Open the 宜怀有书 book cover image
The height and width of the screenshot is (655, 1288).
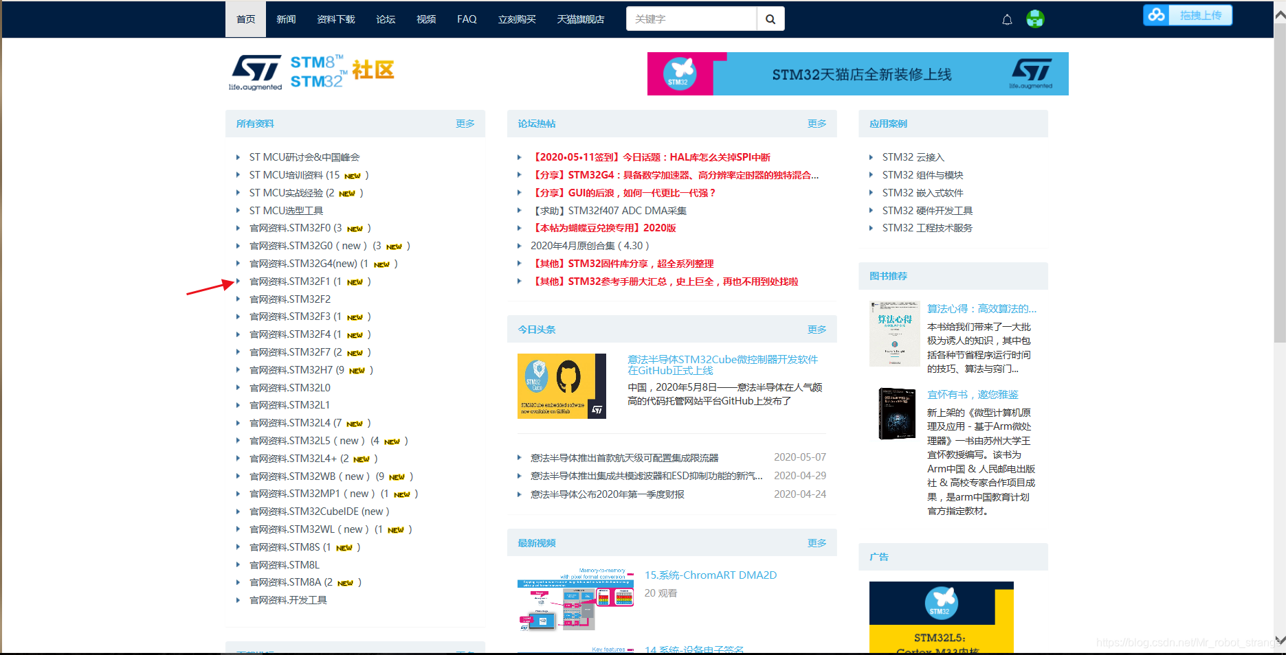pyautogui.click(x=897, y=413)
